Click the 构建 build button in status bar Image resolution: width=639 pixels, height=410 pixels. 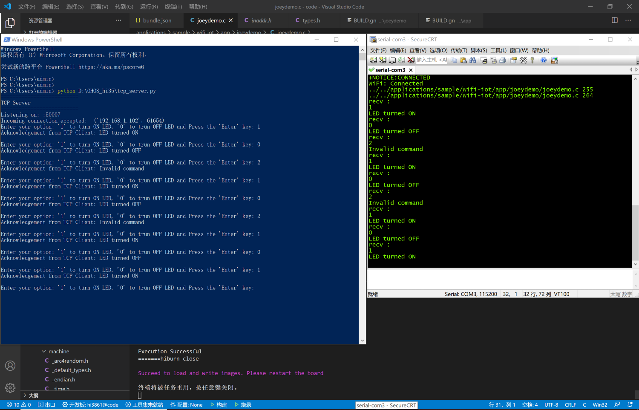(219, 405)
